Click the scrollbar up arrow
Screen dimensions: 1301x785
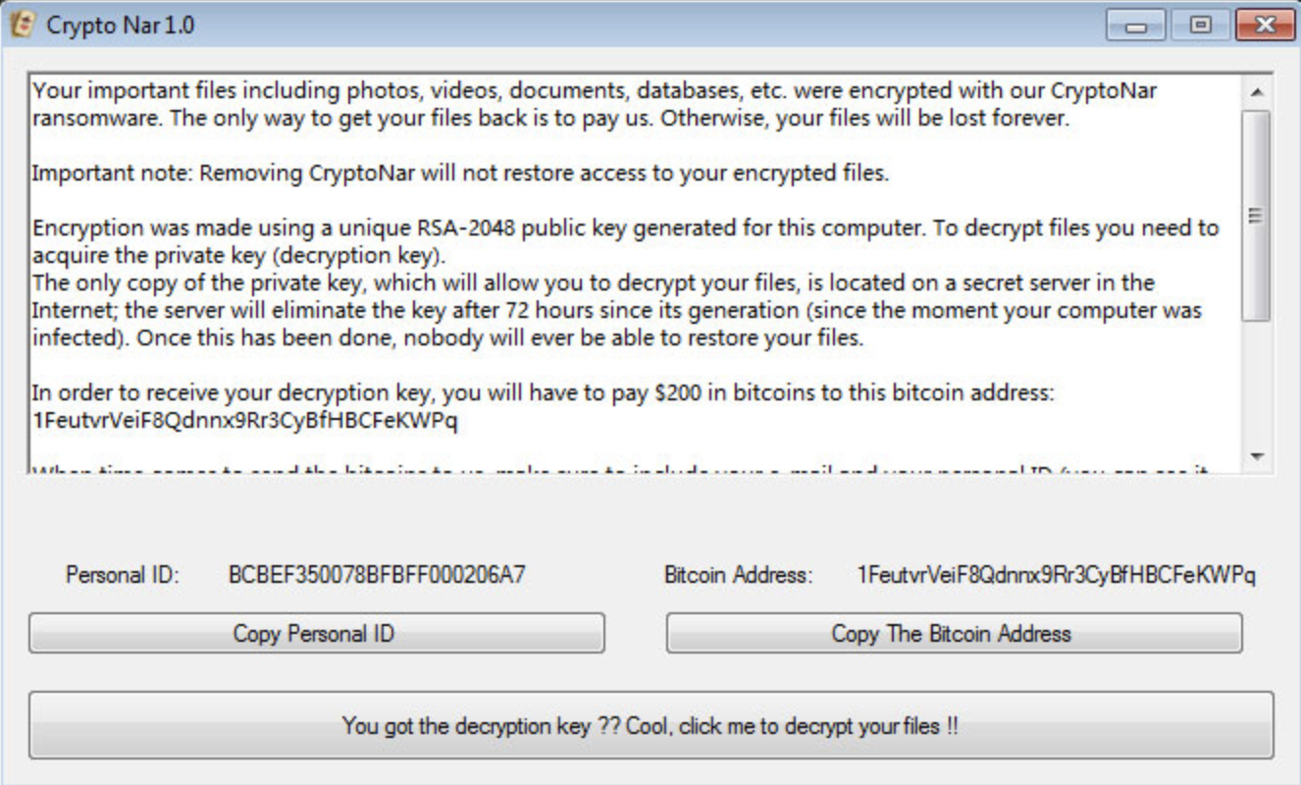tap(1257, 93)
